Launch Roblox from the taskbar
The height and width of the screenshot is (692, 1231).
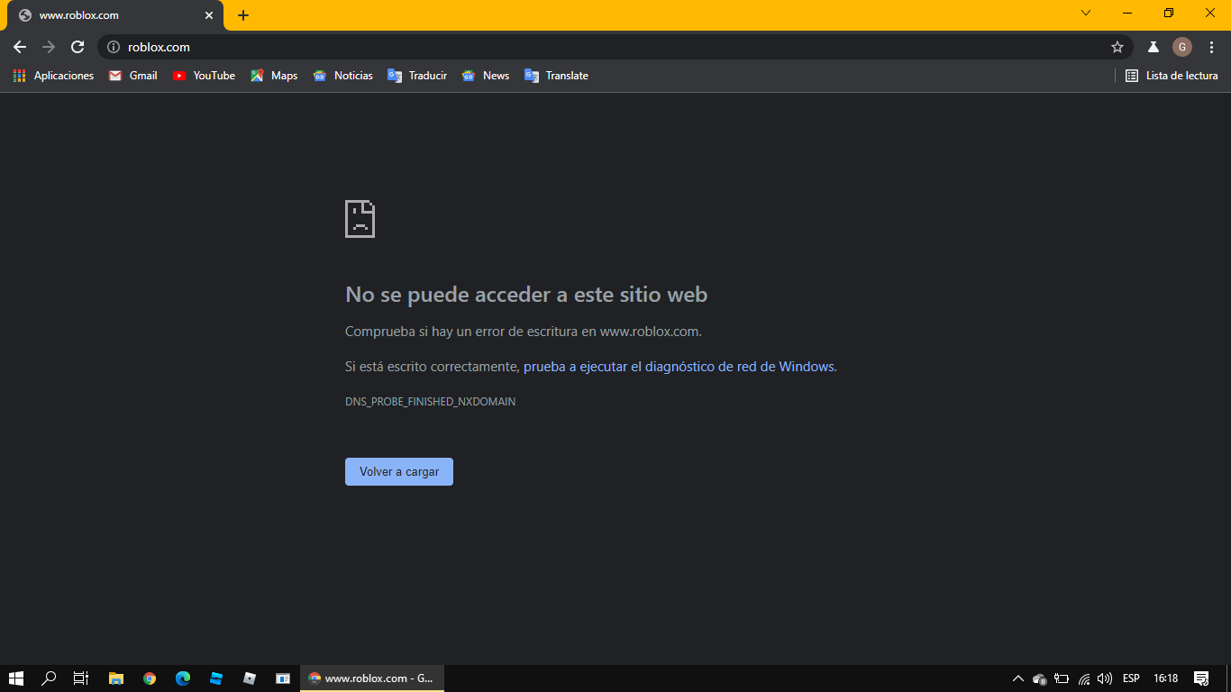250,678
